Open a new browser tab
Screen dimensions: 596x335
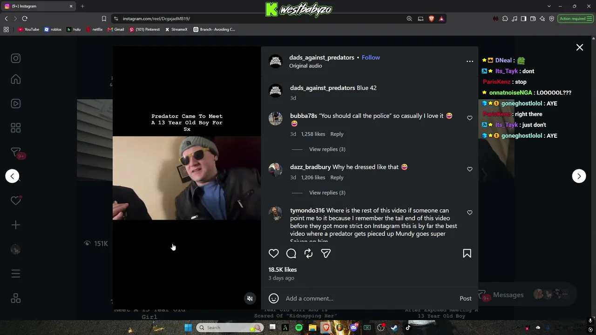82,6
